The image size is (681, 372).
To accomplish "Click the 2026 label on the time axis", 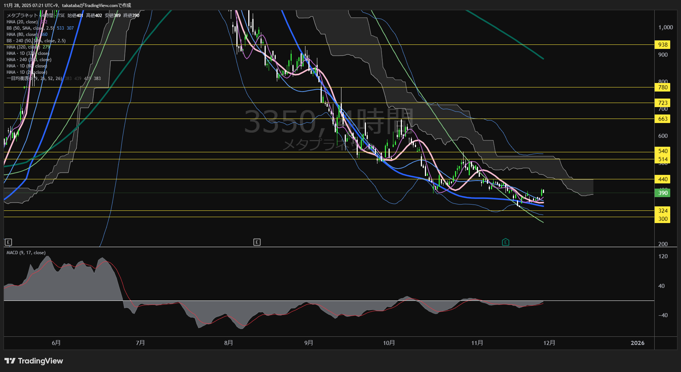I will (637, 343).
